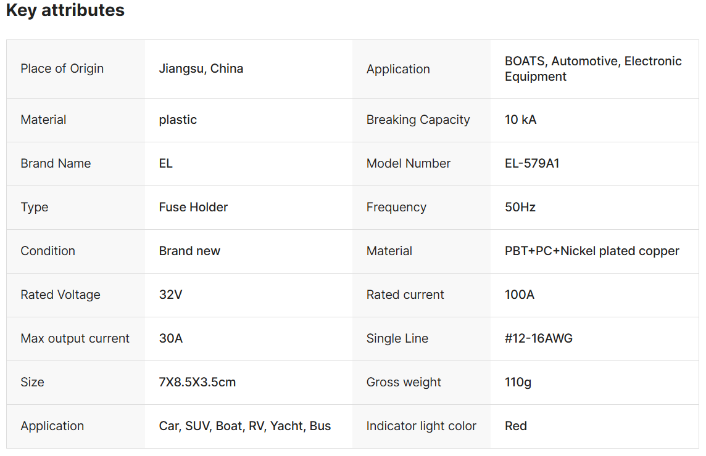Click the Breaking Capacity label

point(418,120)
